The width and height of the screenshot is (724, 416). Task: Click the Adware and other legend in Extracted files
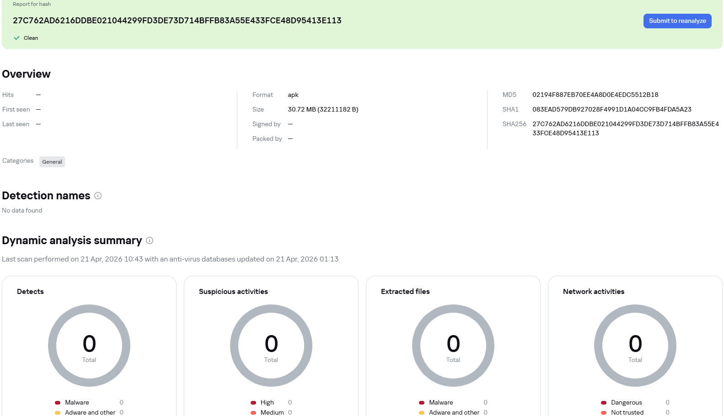(454, 412)
